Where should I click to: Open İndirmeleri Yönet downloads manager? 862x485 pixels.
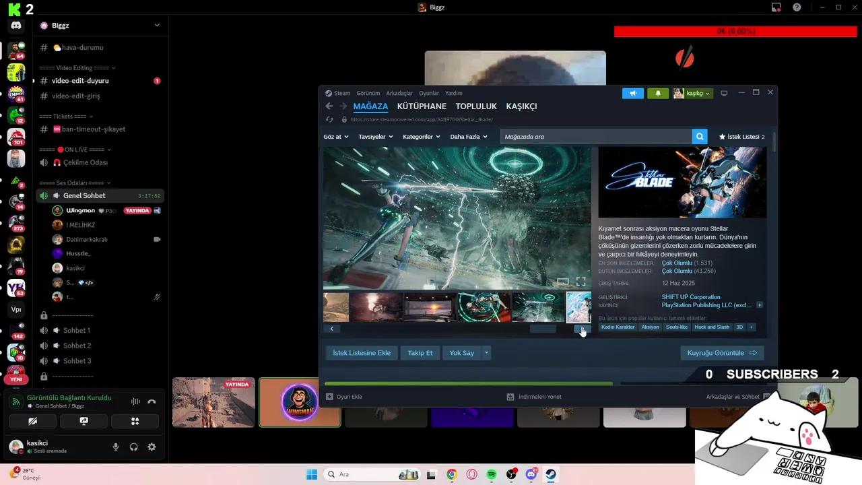tap(534, 397)
